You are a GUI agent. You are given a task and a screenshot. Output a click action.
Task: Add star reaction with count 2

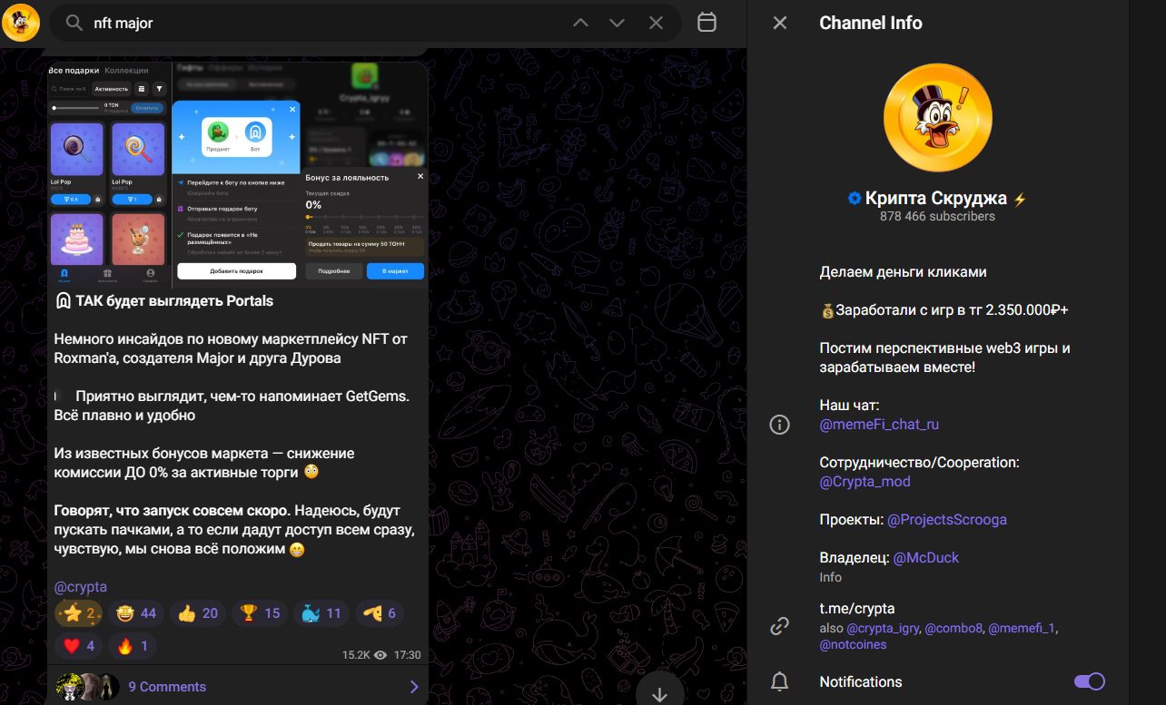click(79, 613)
